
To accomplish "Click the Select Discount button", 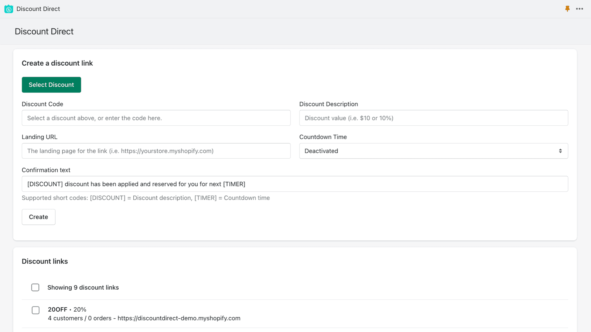I will click(51, 84).
